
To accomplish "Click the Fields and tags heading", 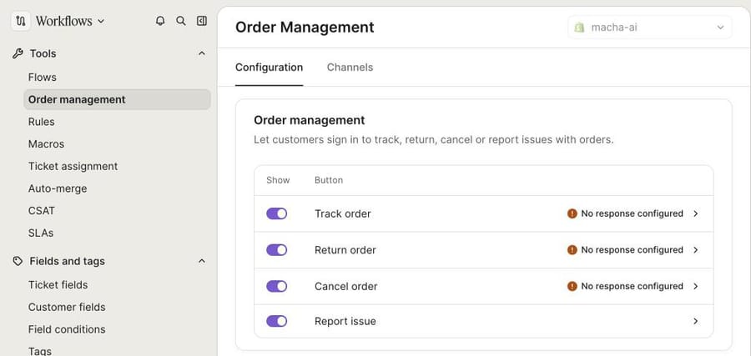I will [x=67, y=261].
